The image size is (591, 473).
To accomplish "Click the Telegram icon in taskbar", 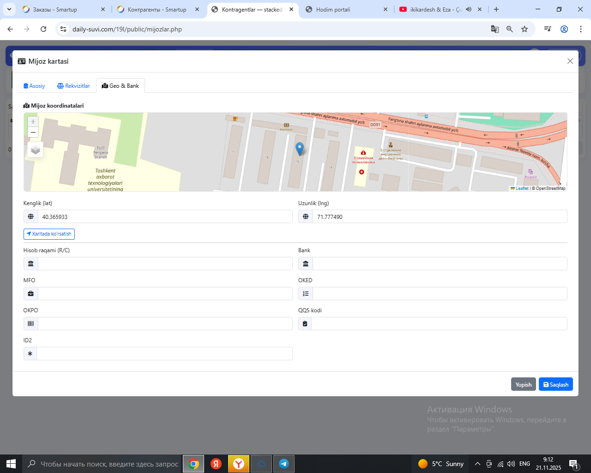I will coord(284,464).
